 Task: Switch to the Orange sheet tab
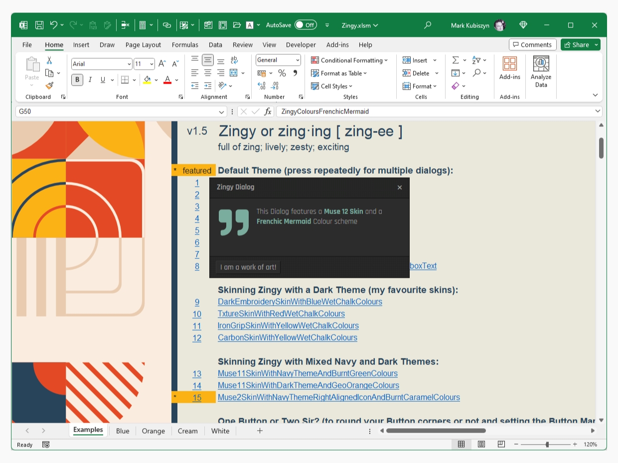pyautogui.click(x=153, y=431)
